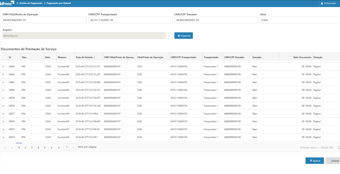
Task: Go to the next results page arrow
Action: (x=52, y=148)
